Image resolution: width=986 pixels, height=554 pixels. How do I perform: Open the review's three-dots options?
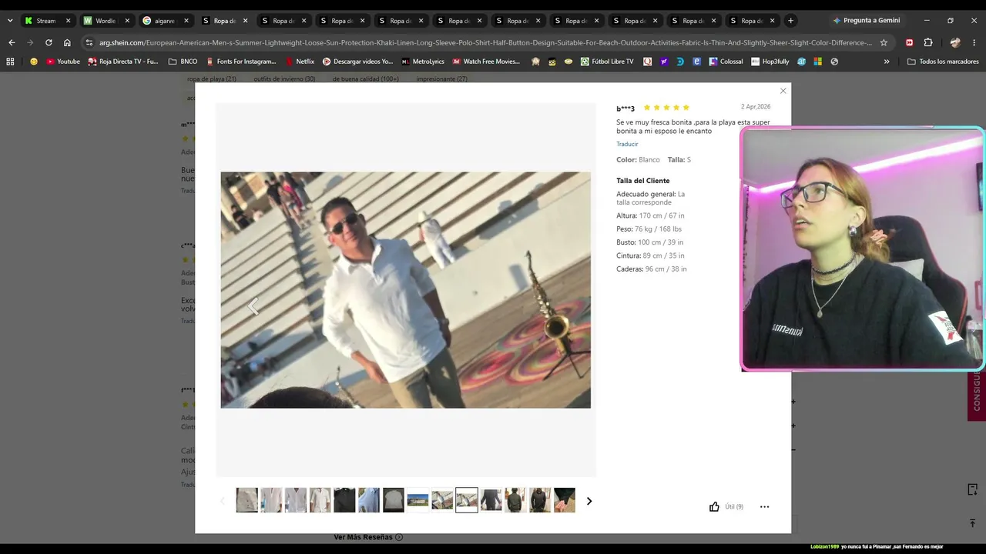click(x=764, y=506)
